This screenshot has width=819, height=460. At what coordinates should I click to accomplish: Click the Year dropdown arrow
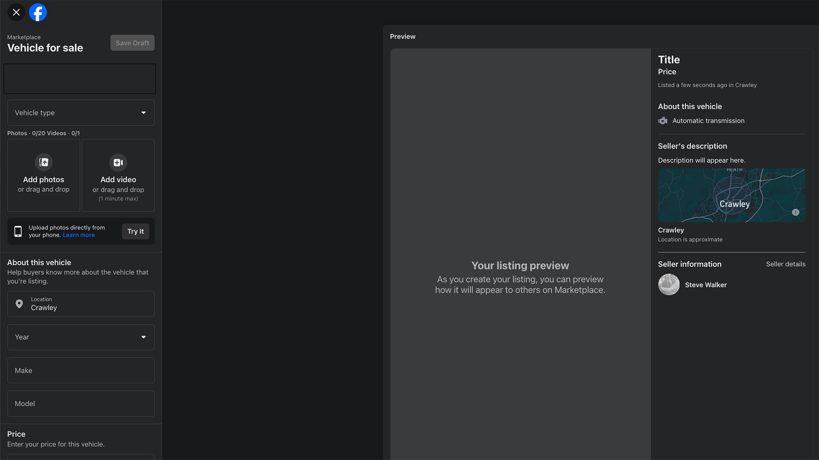pyautogui.click(x=143, y=337)
